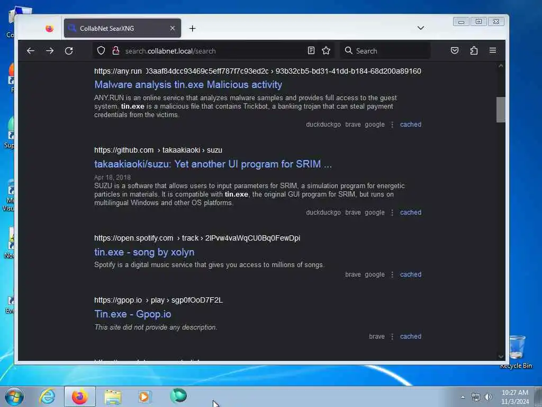Screen dimensions: 542x407
Task: Open cached link for the any.run result
Action: point(411,125)
